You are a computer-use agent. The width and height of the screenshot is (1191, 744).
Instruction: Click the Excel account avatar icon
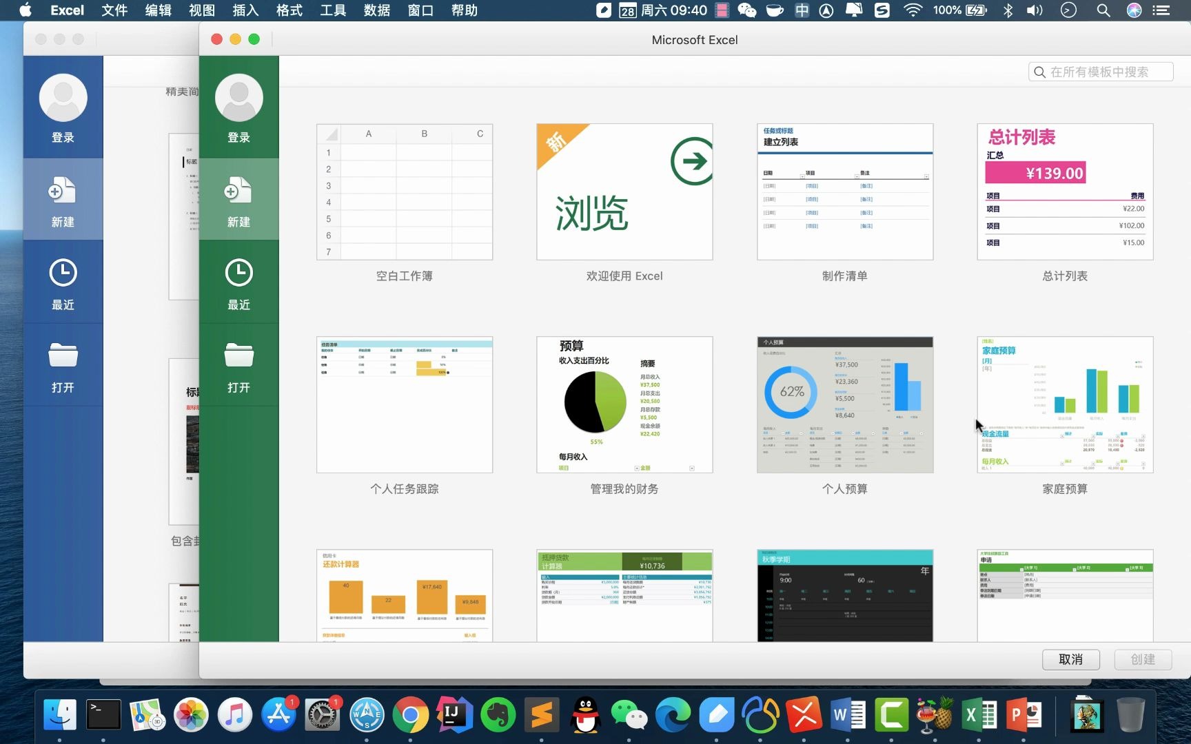point(238,98)
